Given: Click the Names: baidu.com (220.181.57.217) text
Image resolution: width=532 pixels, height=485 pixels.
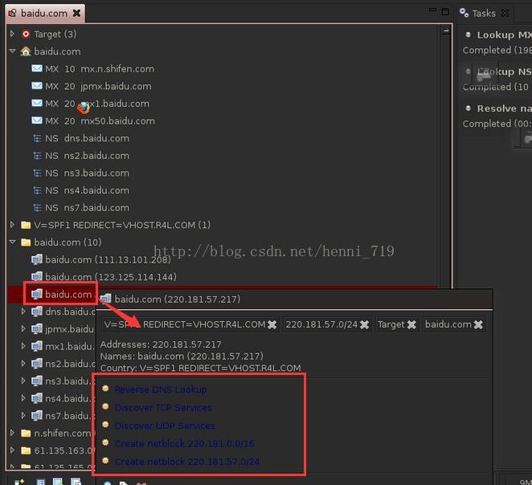Looking at the screenshot, I should click(182, 356).
